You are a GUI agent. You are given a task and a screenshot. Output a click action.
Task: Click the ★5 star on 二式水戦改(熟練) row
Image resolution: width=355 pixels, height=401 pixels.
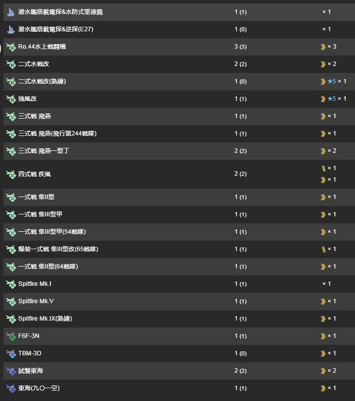coord(332,81)
